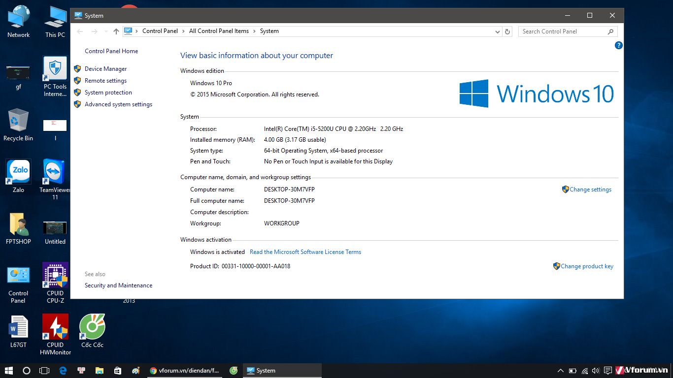Select the L67GT Word document icon
Image resolution: width=673 pixels, height=378 pixels.
[18, 331]
